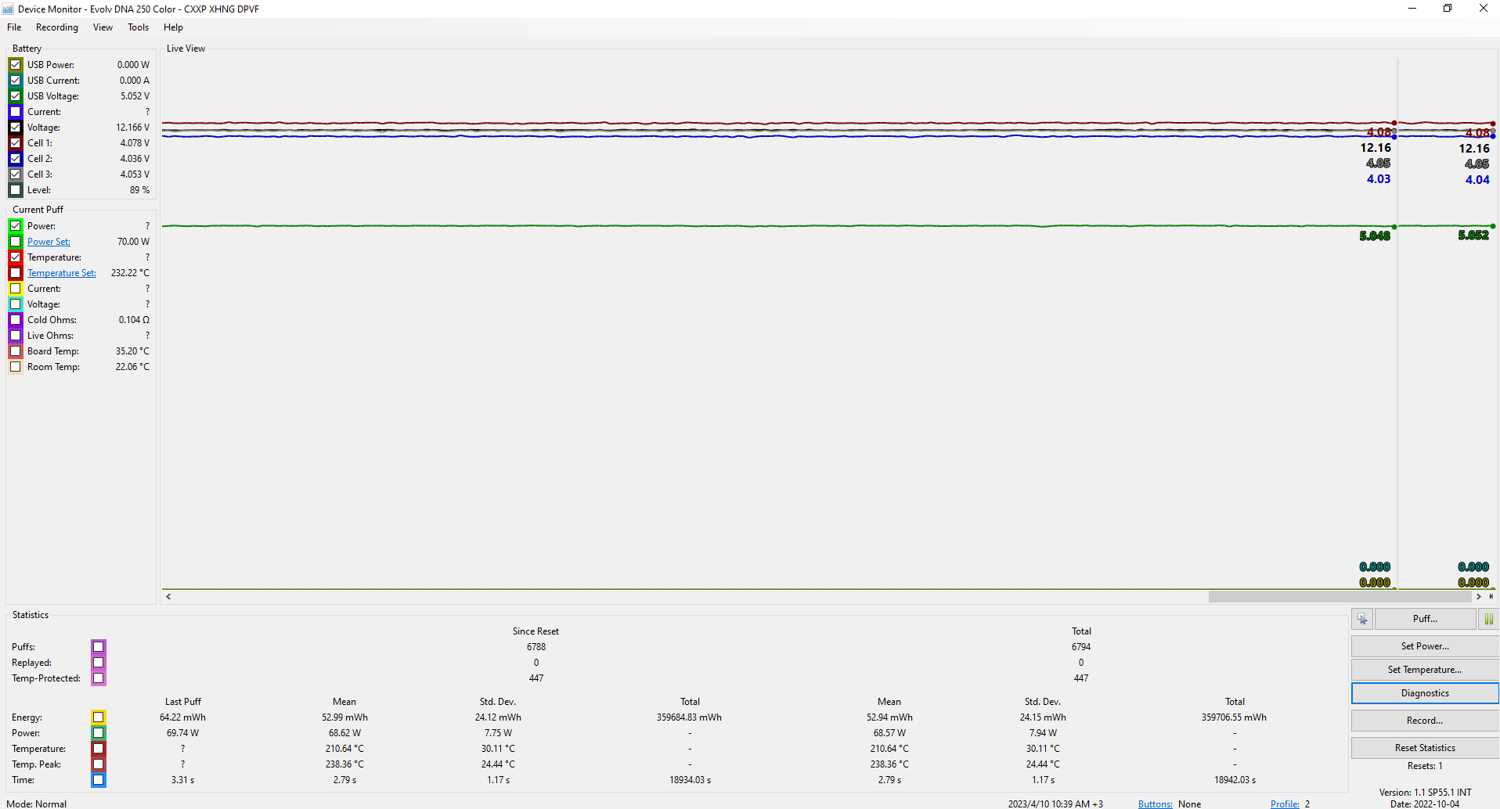Enable the Board Temp checkbox
The height and width of the screenshot is (809, 1500).
[16, 351]
